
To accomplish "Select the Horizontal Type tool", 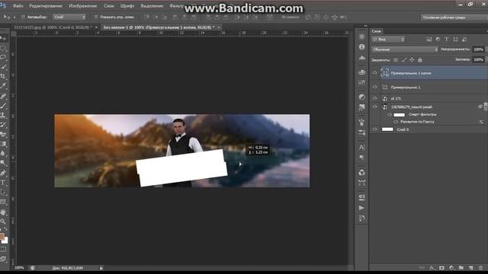I will [x=3, y=183].
